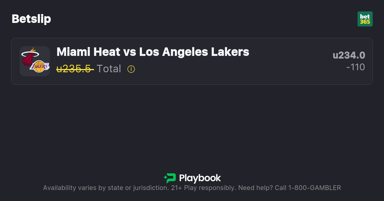Select the Playbook wordmark text
This screenshot has height=201, width=384.
(x=200, y=178)
